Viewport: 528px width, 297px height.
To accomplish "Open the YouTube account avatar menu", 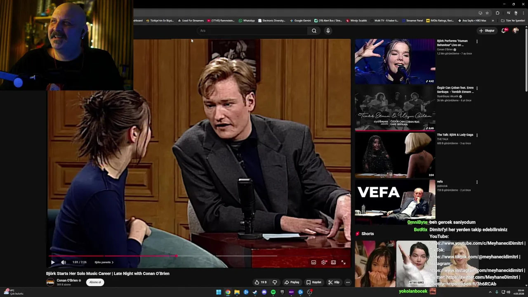I will tap(516, 31).
